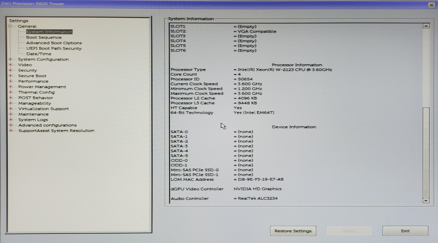The height and width of the screenshot is (243, 438).
Task: Close the BIOS setup window
Action: (x=431, y=5)
